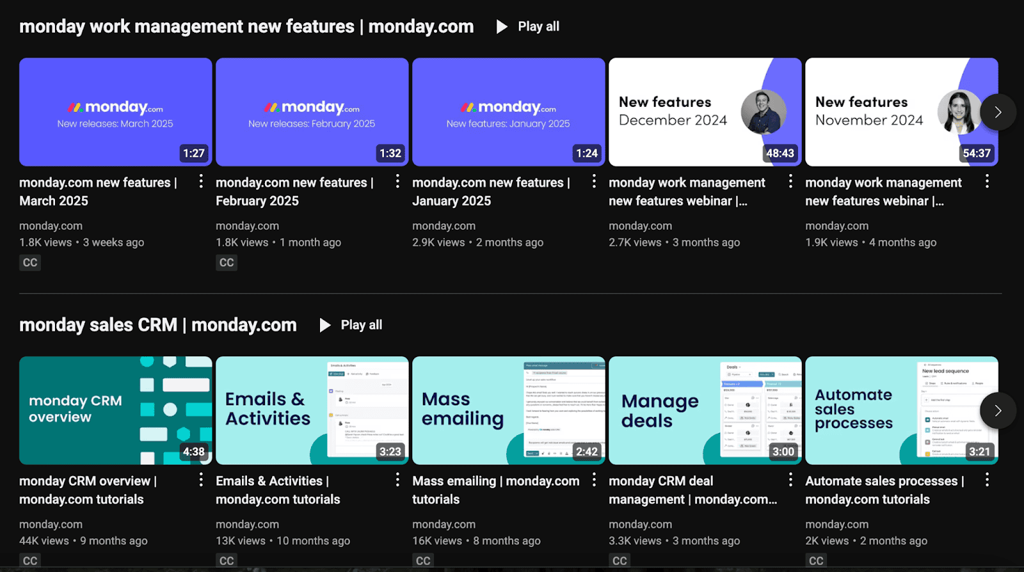
Task: Open Automate sales processes thumbnail
Action: pyautogui.click(x=902, y=410)
